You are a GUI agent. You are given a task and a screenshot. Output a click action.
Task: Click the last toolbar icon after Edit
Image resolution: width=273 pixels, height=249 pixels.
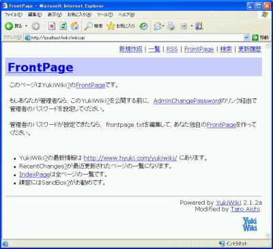199,26
